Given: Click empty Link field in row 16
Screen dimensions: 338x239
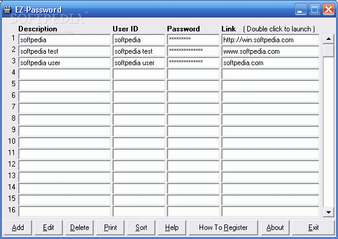Looking at the screenshot, I should [x=270, y=212].
